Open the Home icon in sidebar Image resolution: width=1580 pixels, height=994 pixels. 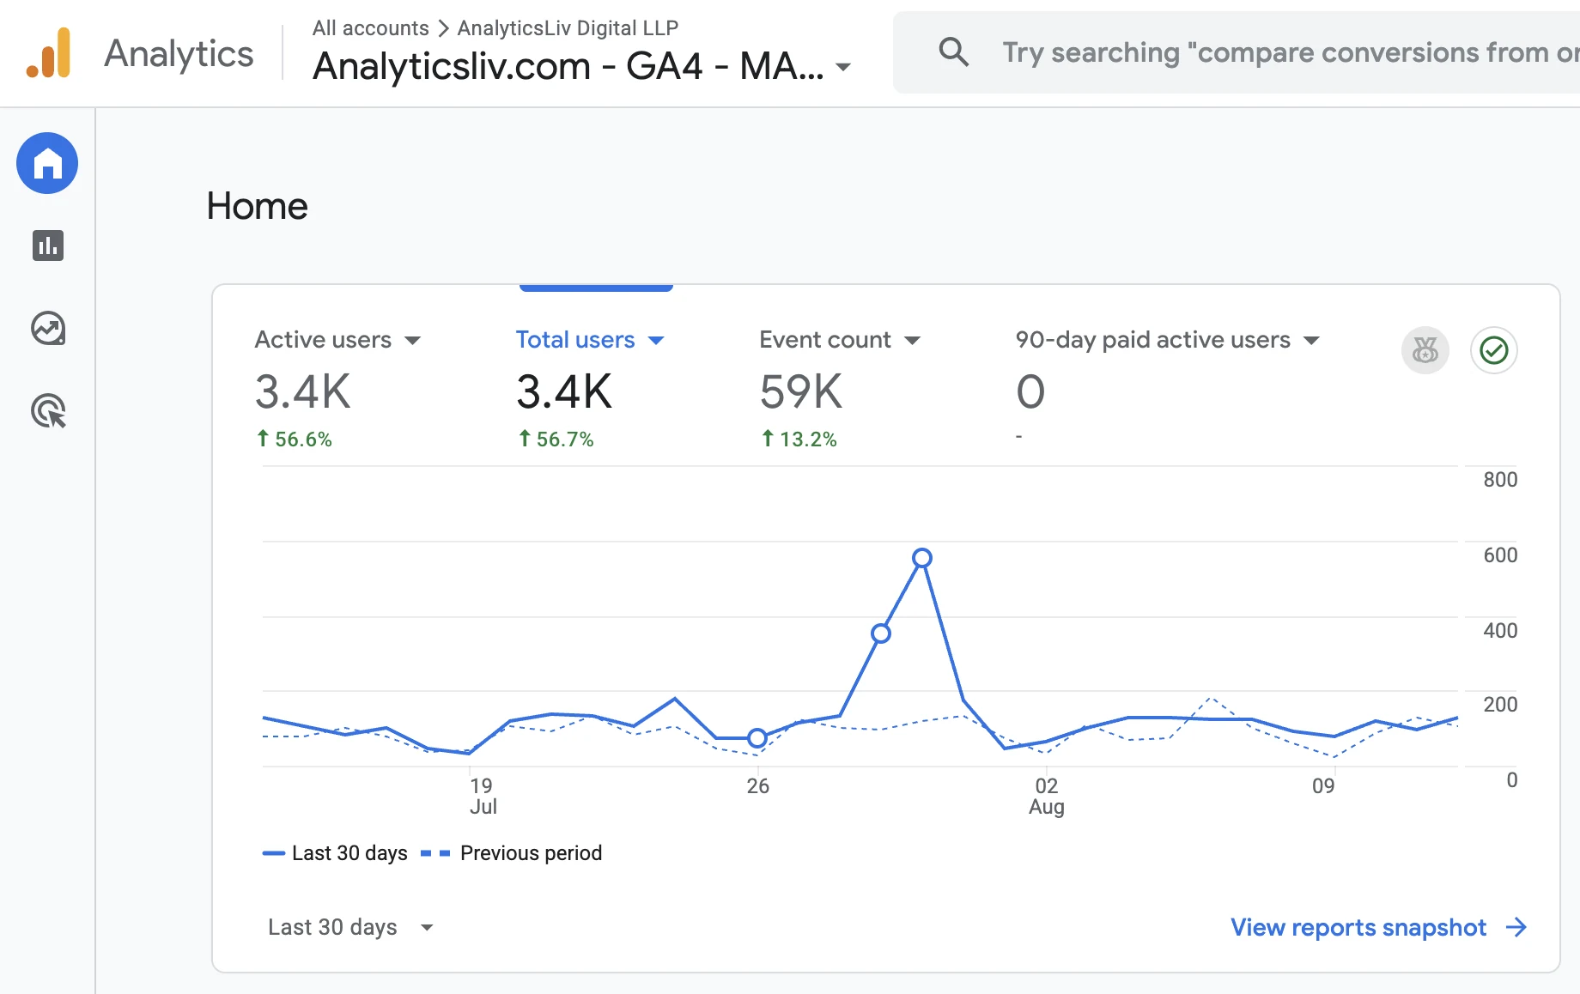(x=47, y=163)
